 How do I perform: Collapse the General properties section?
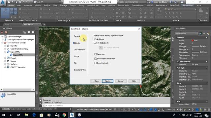pos(207,38)
